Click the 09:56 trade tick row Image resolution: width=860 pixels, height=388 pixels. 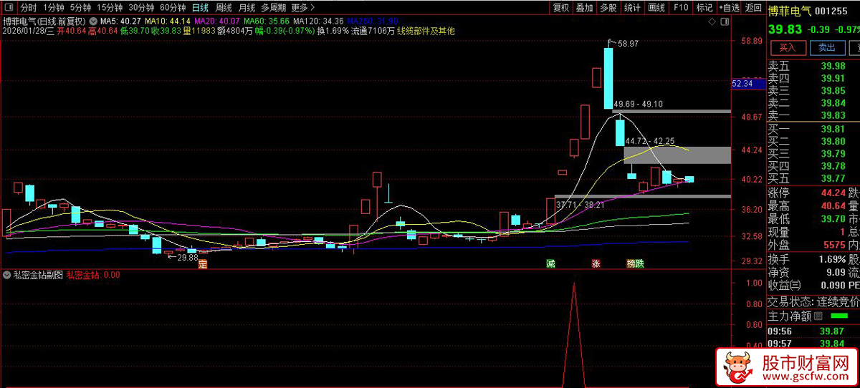(x=813, y=331)
